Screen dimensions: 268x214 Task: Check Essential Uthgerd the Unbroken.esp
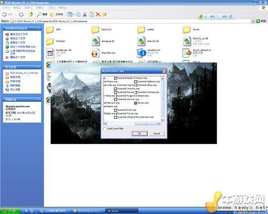coord(115,117)
